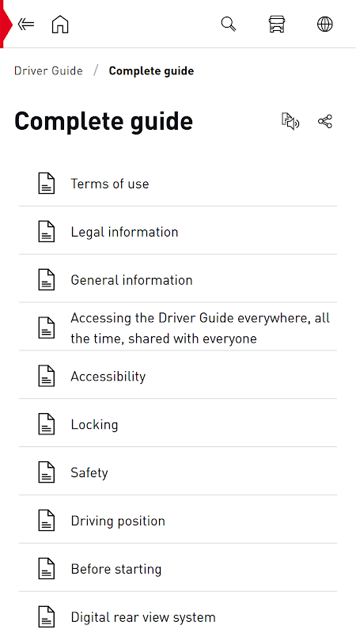Screen dimensions: 356x633
Task: Click the document icon beside Terms of use
Action: (x=47, y=184)
